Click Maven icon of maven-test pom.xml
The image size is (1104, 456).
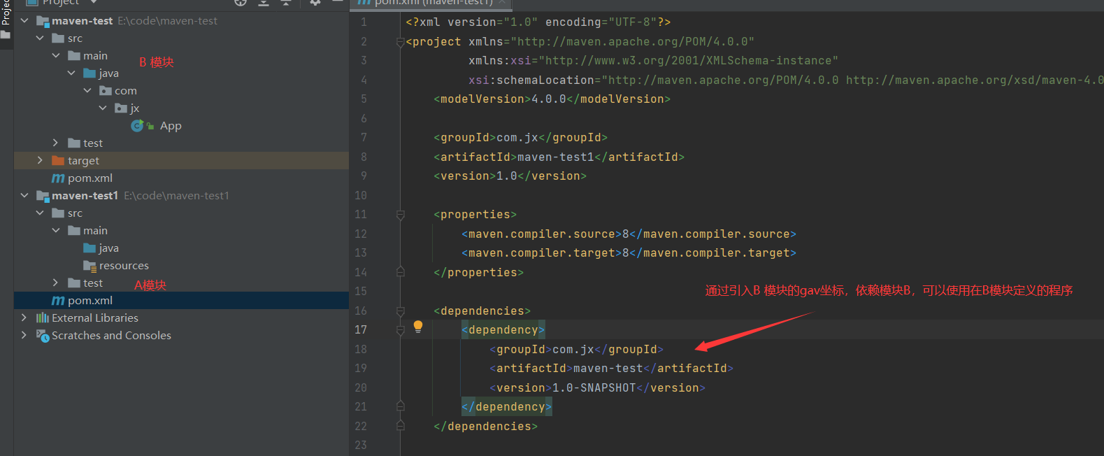[58, 178]
